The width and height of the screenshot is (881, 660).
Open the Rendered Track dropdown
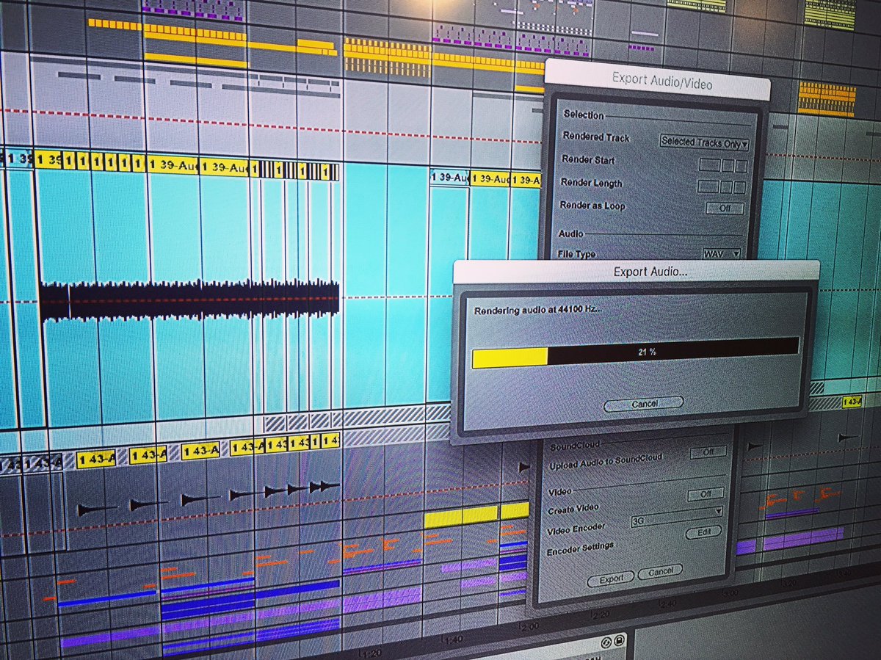pyautogui.click(x=704, y=142)
